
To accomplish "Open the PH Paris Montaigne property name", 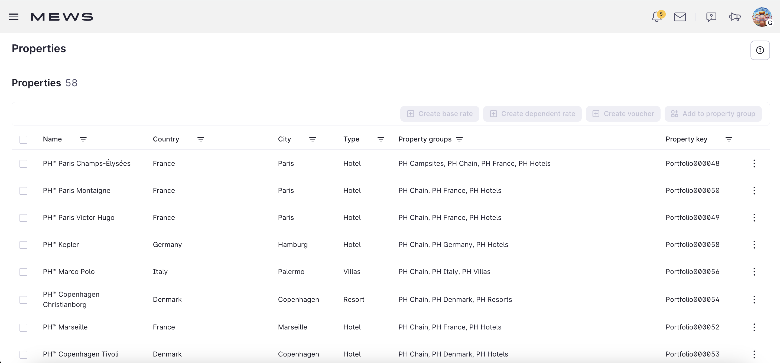I will click(x=77, y=191).
